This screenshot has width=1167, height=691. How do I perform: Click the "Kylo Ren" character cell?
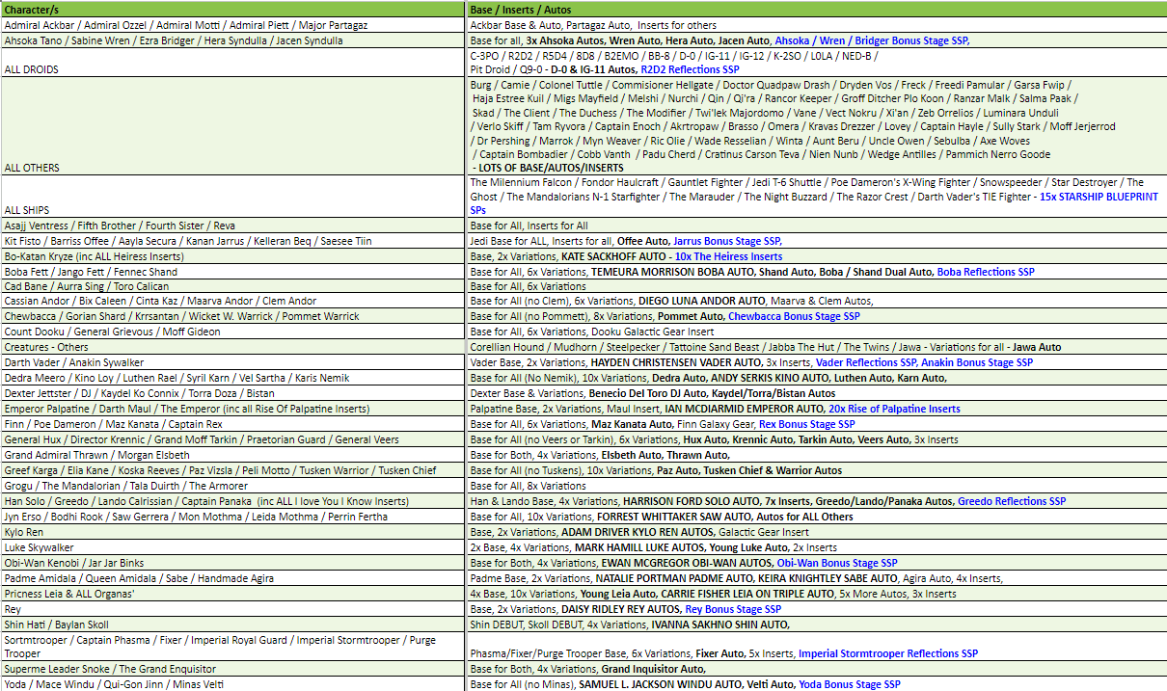pos(25,532)
